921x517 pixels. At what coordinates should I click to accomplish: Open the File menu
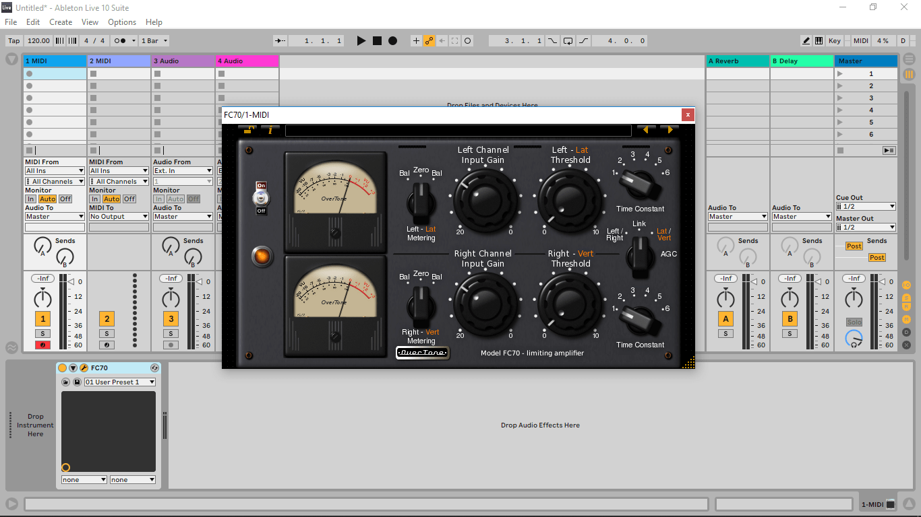point(11,22)
